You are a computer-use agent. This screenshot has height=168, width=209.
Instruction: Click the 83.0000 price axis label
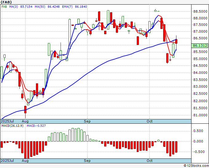coord(200,87)
